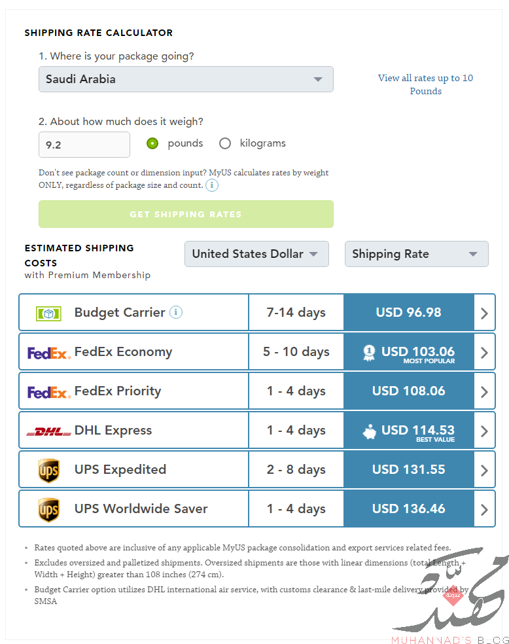Click the Budget Carrier box logo
509x644 pixels.
[48, 313]
